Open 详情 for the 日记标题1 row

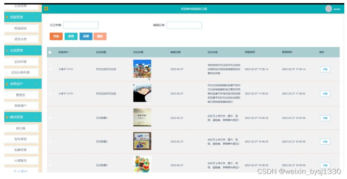coord(325,118)
